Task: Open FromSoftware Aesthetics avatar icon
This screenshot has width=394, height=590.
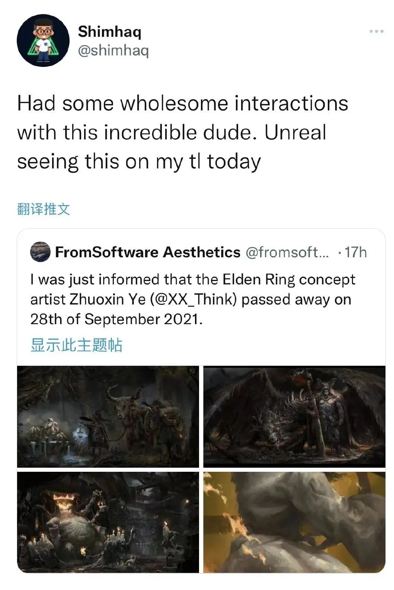Action: coord(40,252)
